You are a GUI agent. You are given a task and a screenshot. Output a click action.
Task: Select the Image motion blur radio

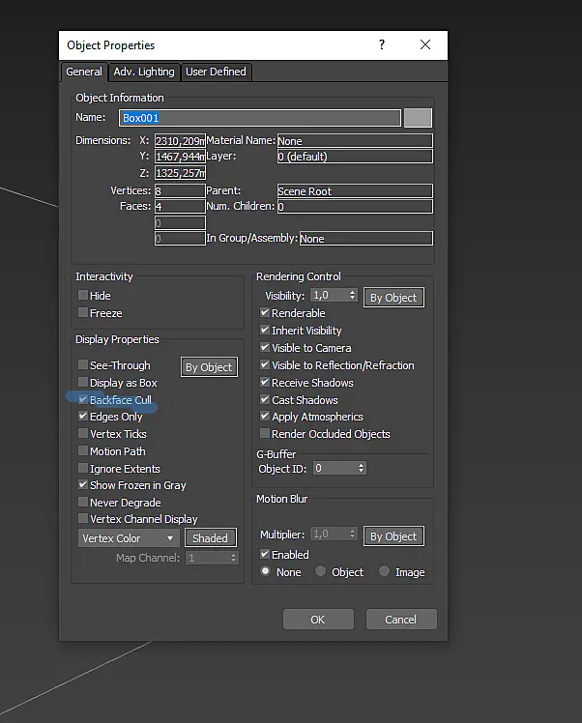click(x=384, y=571)
